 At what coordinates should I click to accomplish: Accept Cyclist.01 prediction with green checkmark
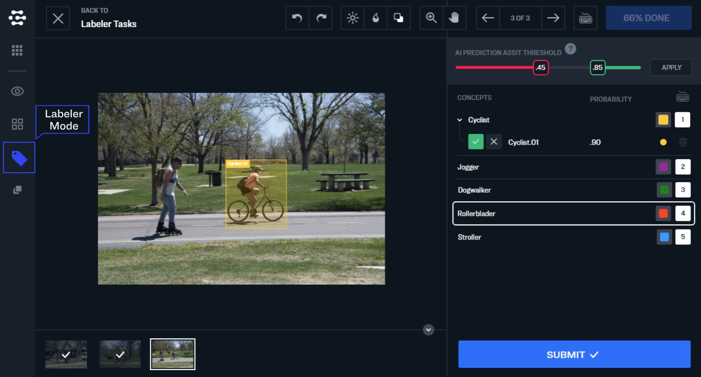(476, 142)
